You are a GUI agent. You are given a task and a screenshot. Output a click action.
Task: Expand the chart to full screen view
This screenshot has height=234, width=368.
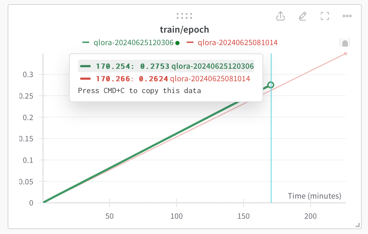[x=325, y=16]
